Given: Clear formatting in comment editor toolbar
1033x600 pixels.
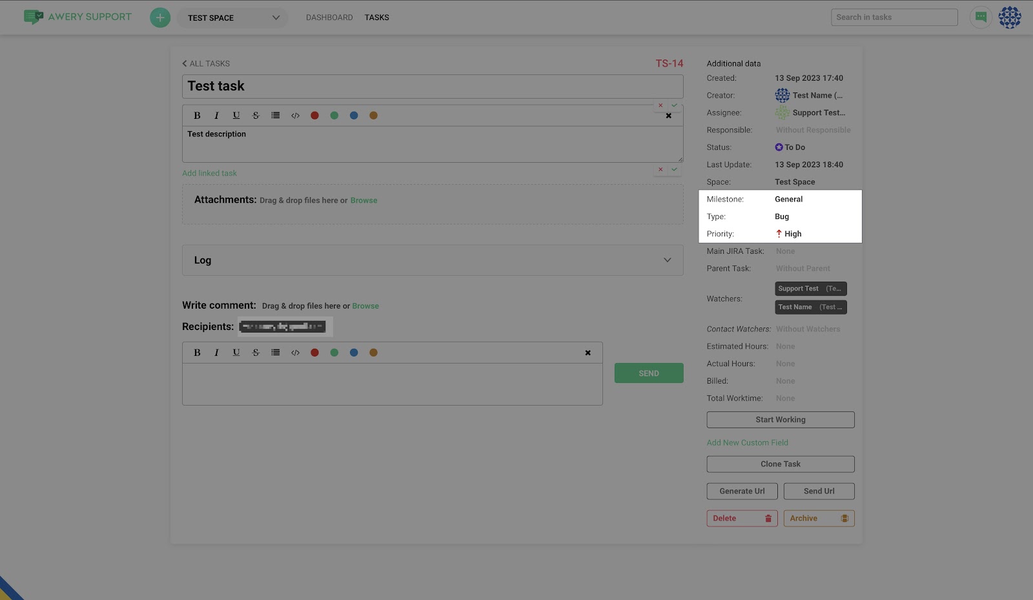Looking at the screenshot, I should click(588, 353).
